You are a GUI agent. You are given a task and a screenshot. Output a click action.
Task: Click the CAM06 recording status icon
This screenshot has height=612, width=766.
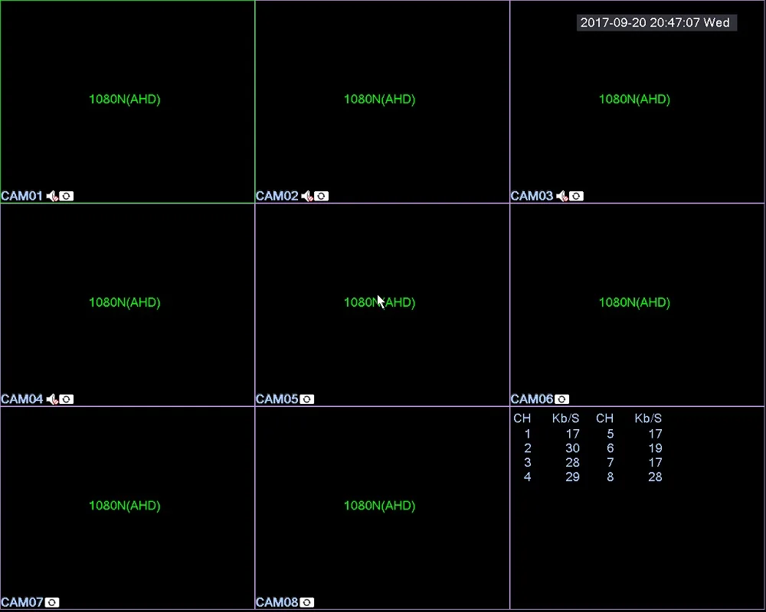561,399
